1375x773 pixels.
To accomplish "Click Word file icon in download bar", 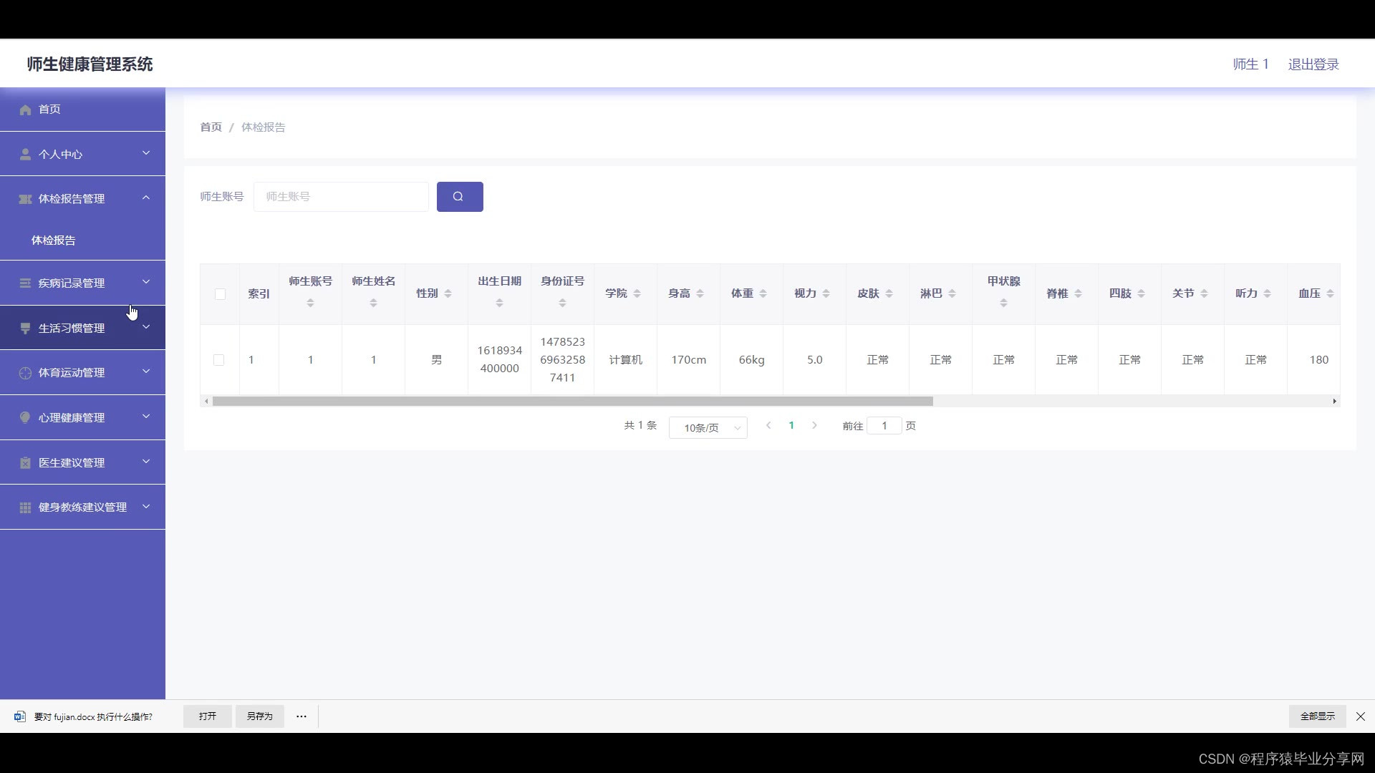I will (20, 716).
